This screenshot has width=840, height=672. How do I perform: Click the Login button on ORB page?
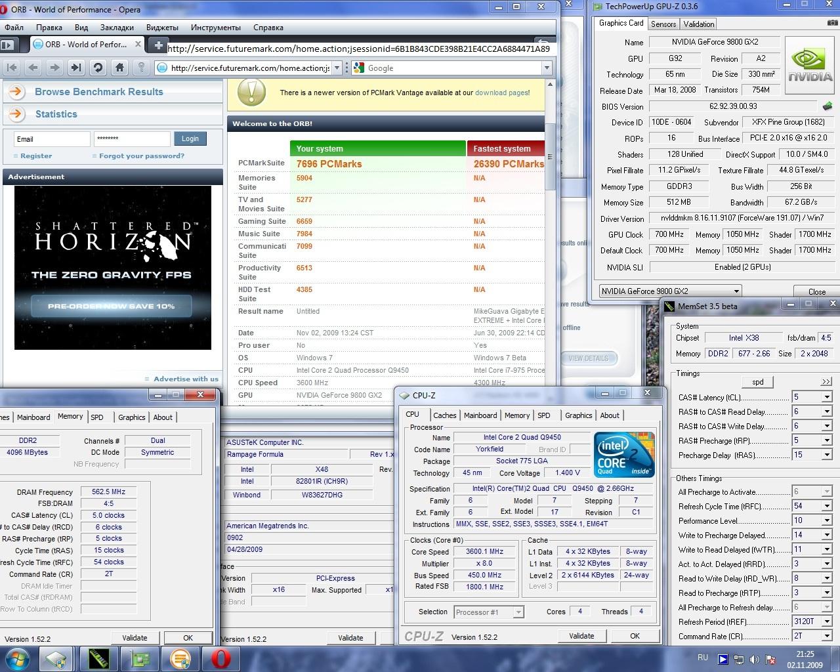click(190, 139)
